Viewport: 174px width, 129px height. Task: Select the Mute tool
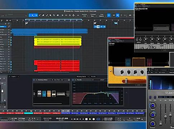(51, 15)
